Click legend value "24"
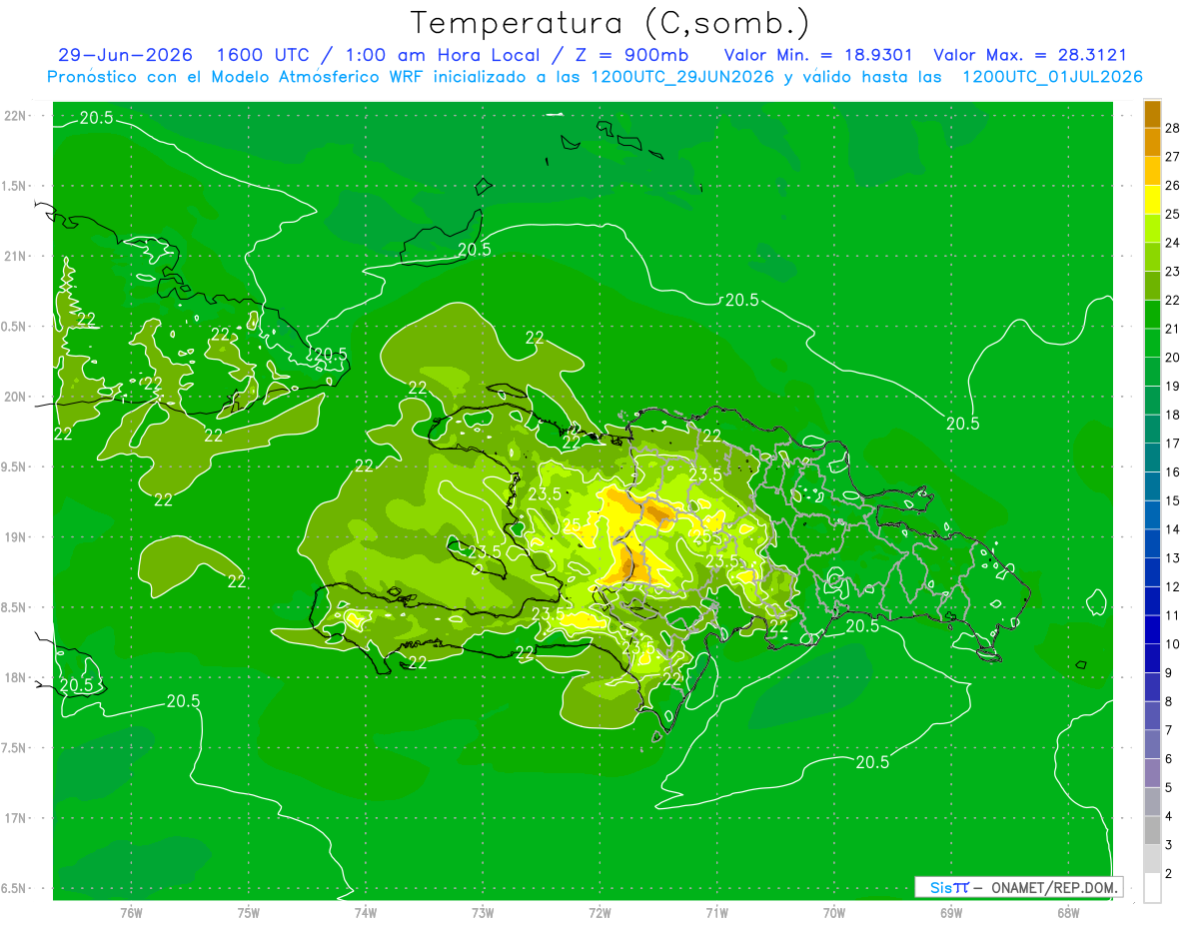 coord(1173,243)
